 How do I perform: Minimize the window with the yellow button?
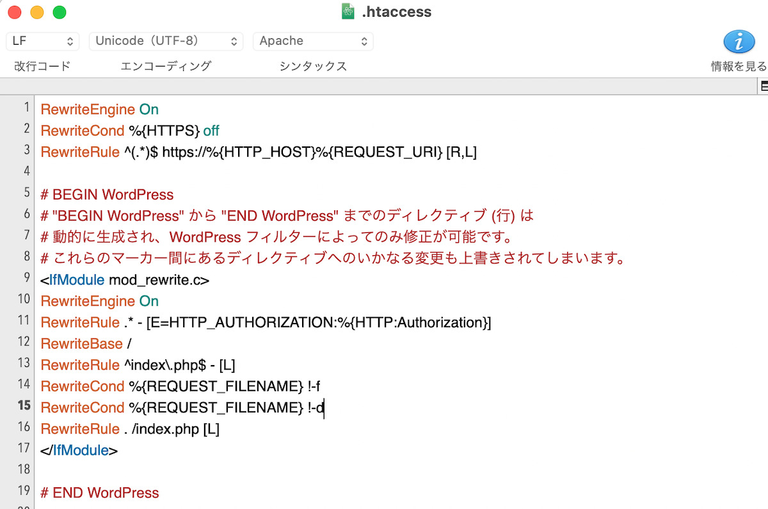[36, 11]
